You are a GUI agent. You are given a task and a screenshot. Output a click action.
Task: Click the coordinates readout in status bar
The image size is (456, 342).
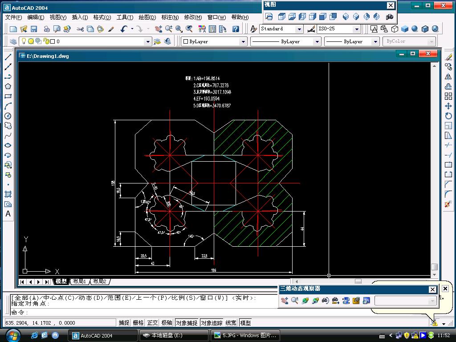pyautogui.click(x=60, y=323)
